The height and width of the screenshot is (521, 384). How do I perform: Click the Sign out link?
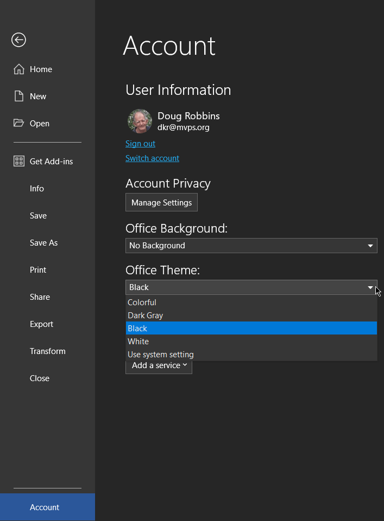pos(140,144)
